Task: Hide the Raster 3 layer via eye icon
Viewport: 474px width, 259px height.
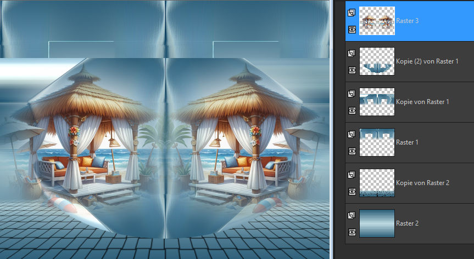Action: (352, 30)
